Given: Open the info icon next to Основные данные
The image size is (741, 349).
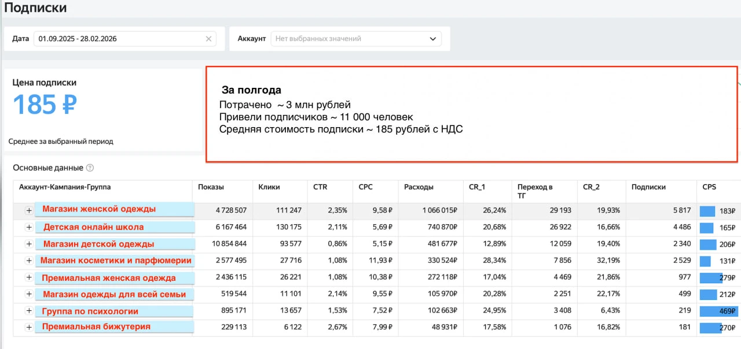Looking at the screenshot, I should [90, 168].
